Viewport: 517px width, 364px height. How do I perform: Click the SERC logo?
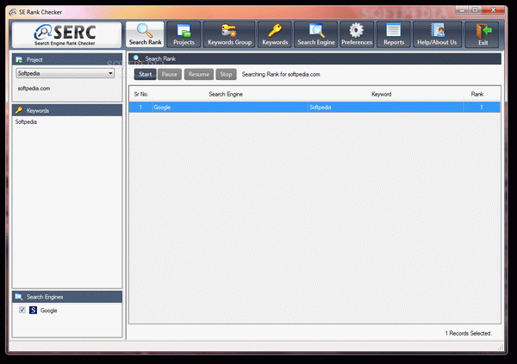[x=66, y=34]
